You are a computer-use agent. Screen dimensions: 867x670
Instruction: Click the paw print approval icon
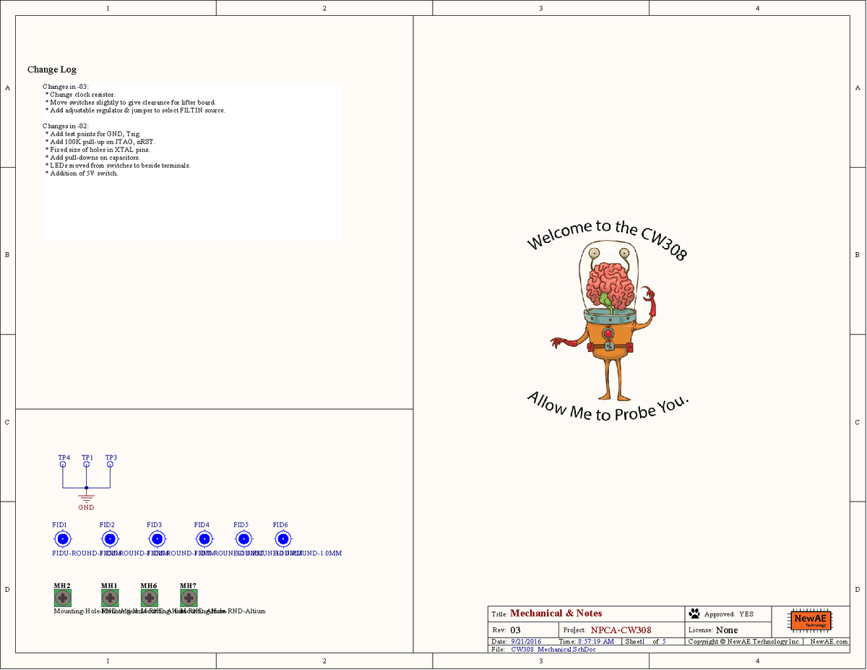pyautogui.click(x=694, y=613)
